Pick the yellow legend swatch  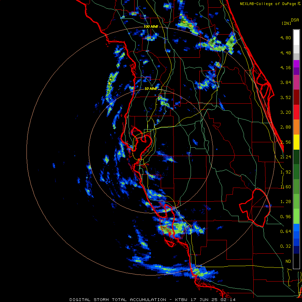coord(296,142)
